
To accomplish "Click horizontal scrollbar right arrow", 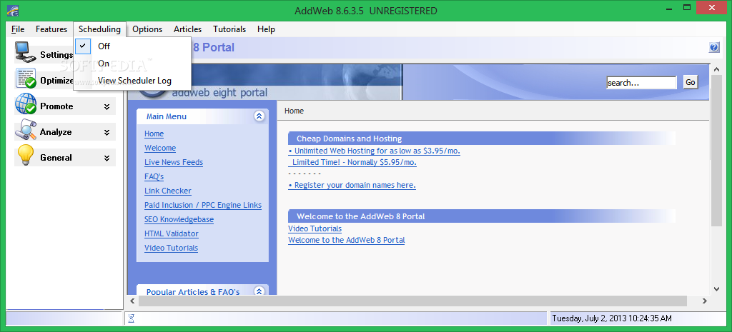I will click(x=704, y=301).
